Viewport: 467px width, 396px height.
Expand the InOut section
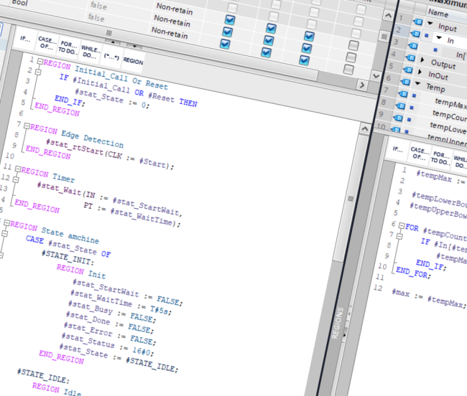pos(420,72)
